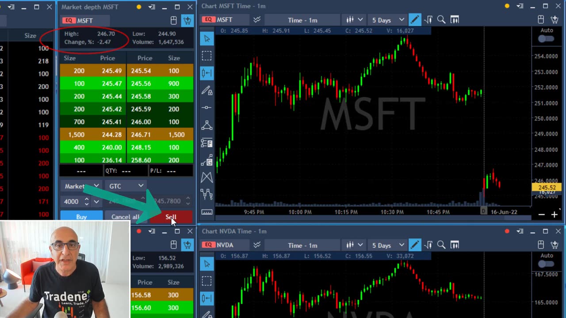The width and height of the screenshot is (566, 318).
Task: Toggle the drawing pencil button in MSFT chart toolbar
Action: point(415,19)
